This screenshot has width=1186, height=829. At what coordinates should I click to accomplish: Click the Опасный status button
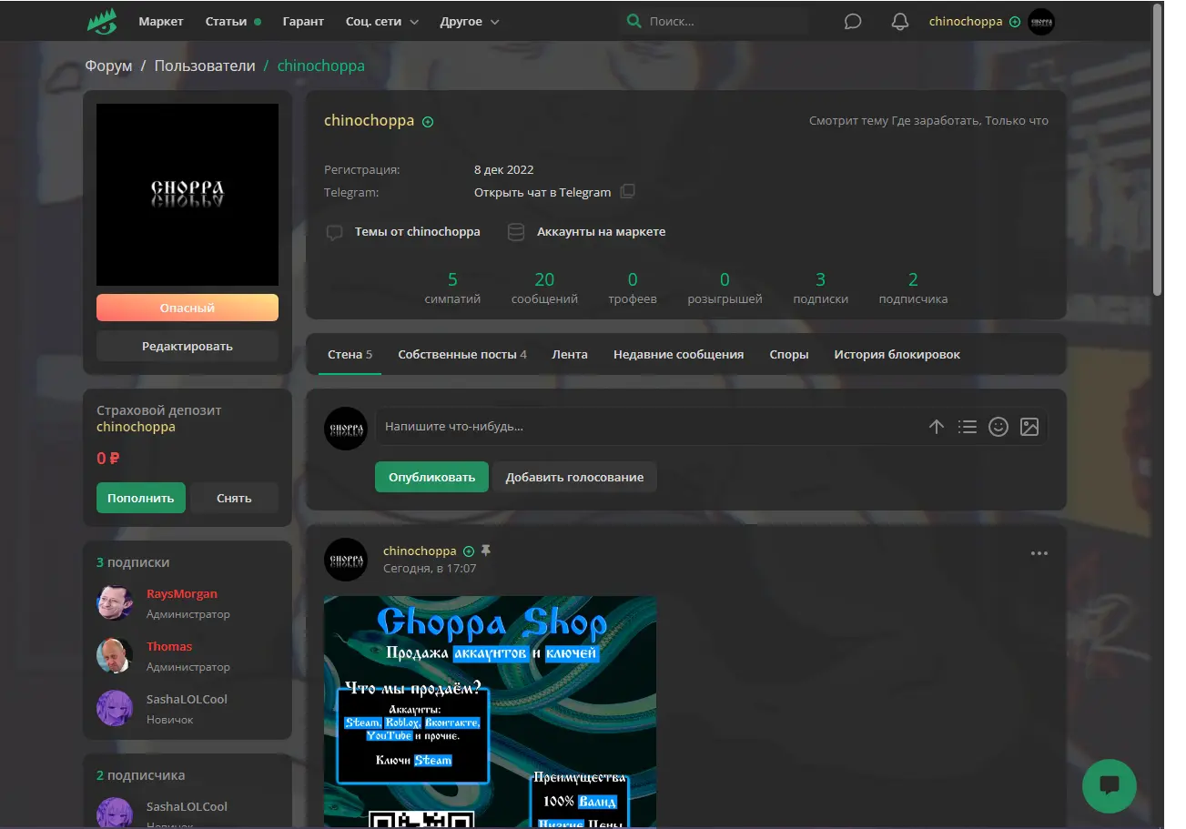point(188,308)
